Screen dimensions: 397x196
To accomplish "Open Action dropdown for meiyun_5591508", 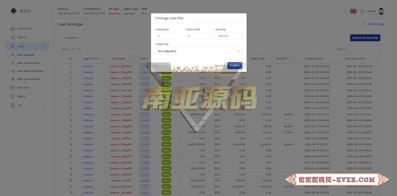I will tap(145, 84).
